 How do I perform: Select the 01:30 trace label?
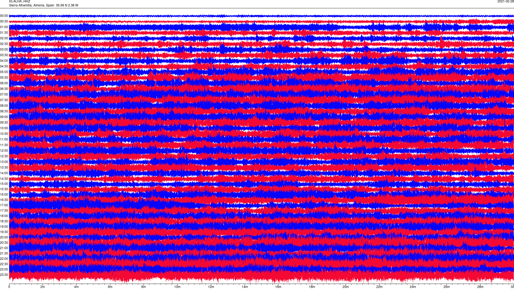[4, 33]
